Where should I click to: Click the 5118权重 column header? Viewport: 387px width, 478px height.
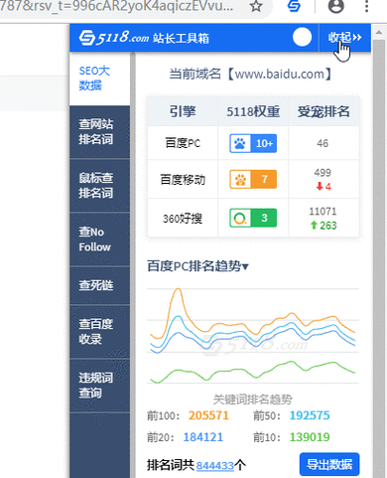point(253,111)
